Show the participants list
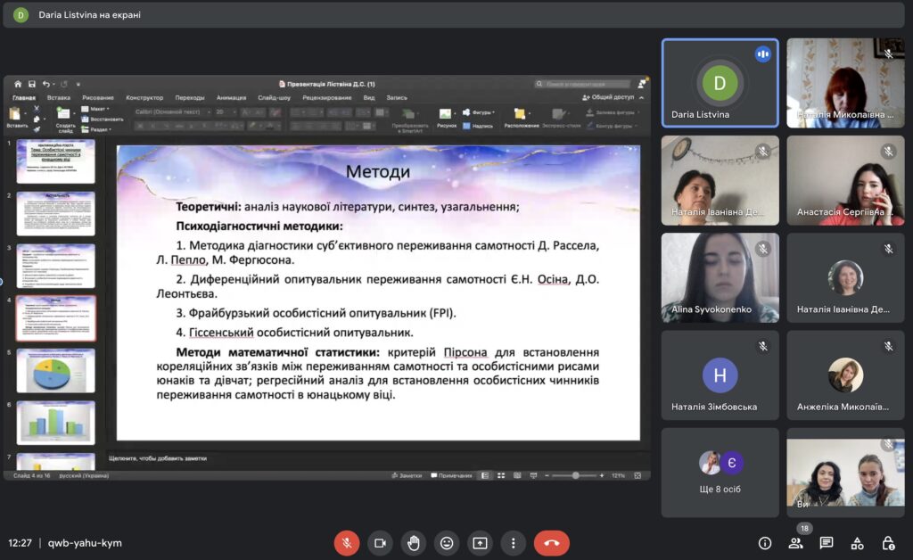913x560 pixels. pyautogui.click(x=795, y=543)
